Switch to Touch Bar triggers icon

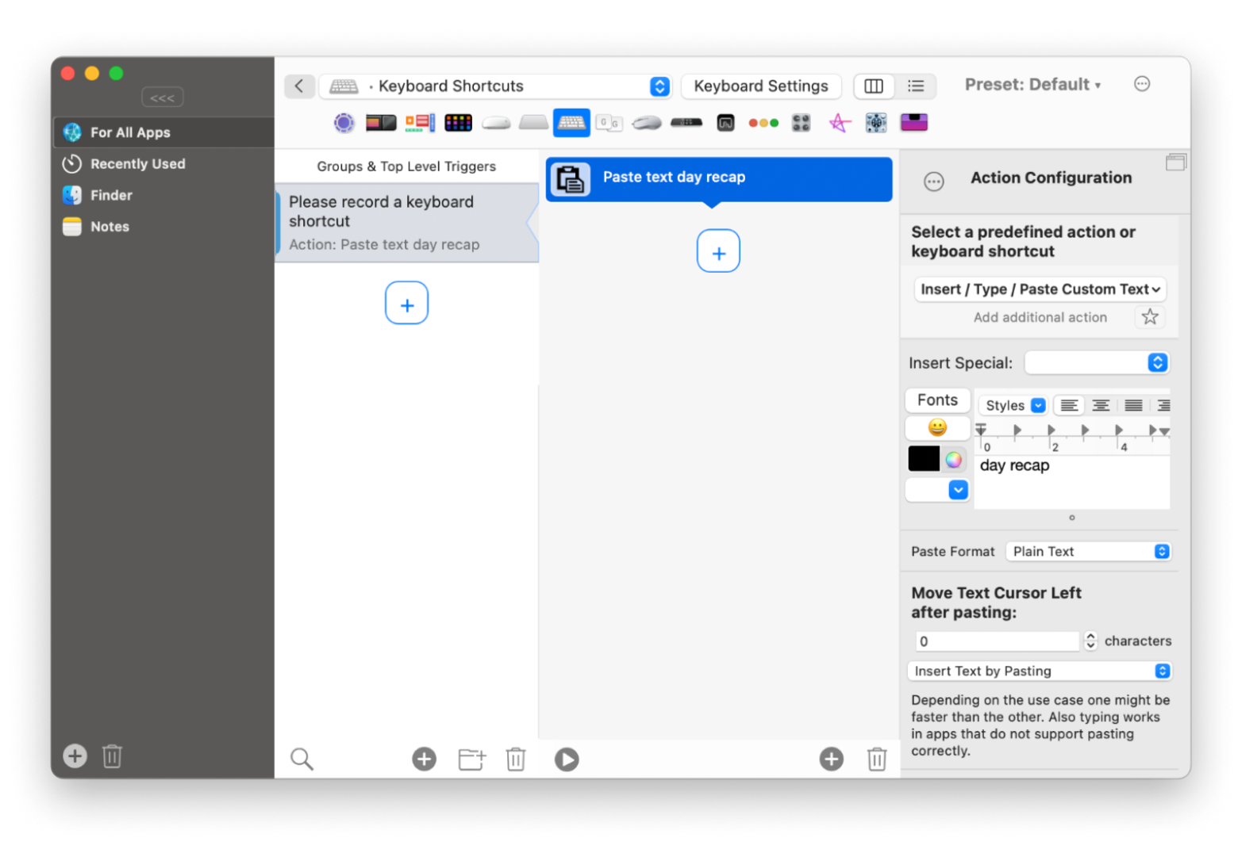click(x=381, y=123)
